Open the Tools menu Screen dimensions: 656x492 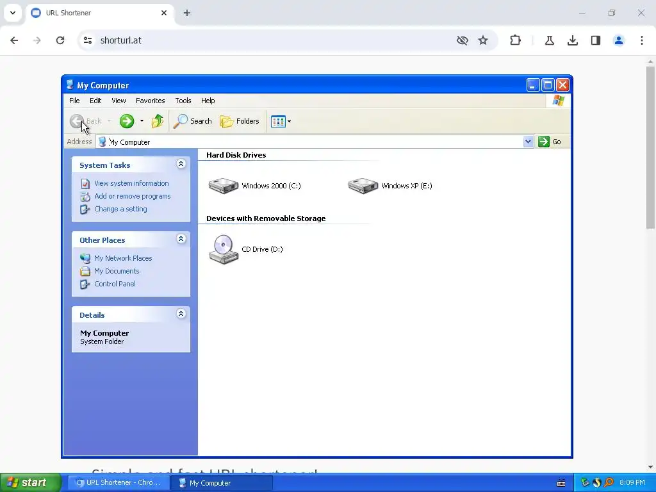(183, 101)
